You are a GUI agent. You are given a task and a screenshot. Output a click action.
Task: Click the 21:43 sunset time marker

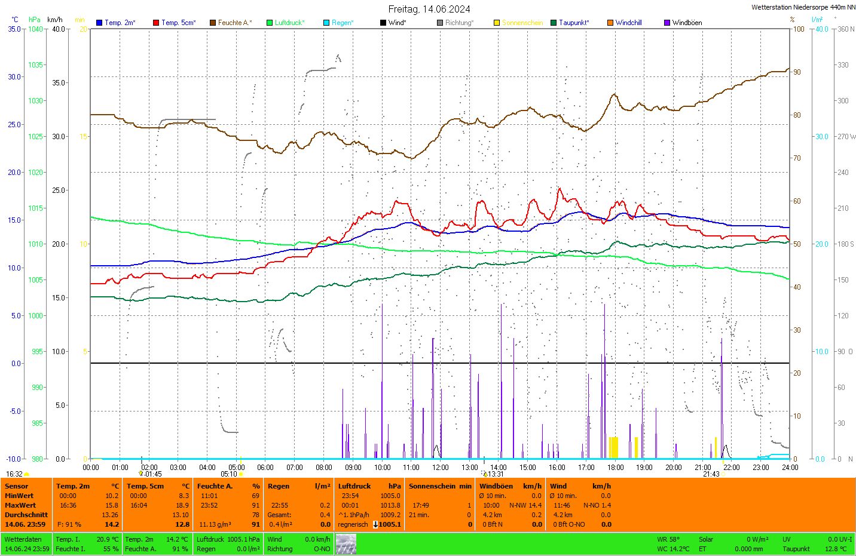(711, 474)
